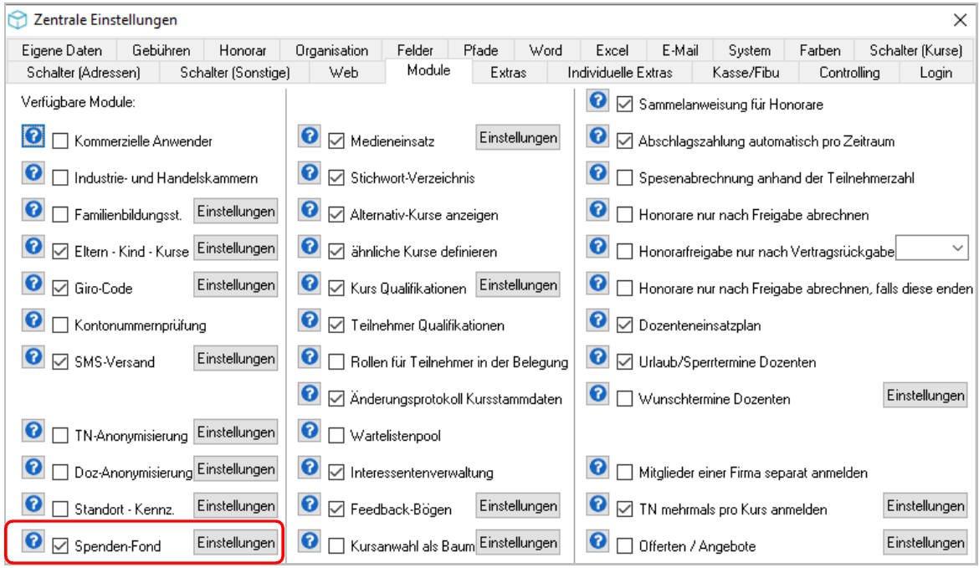Open the Gebühren tab
Image resolution: width=979 pixels, height=568 pixels.
pos(161,50)
